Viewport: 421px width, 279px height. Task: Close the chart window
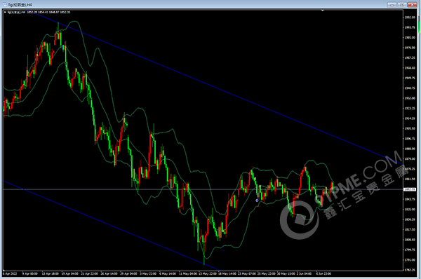click(413, 5)
